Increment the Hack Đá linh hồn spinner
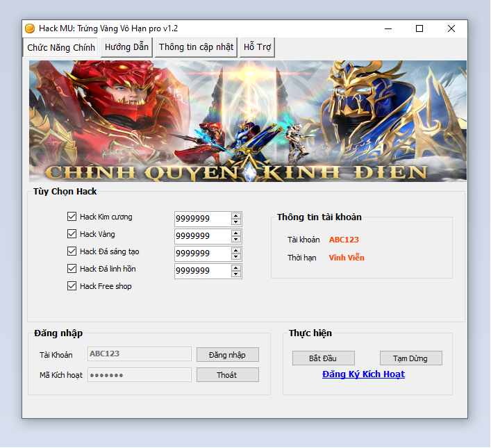This screenshot has height=448, width=491. click(x=237, y=267)
